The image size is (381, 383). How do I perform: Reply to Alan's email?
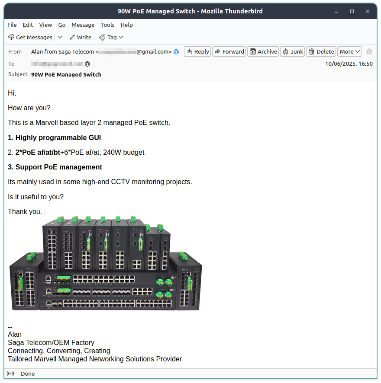point(197,51)
